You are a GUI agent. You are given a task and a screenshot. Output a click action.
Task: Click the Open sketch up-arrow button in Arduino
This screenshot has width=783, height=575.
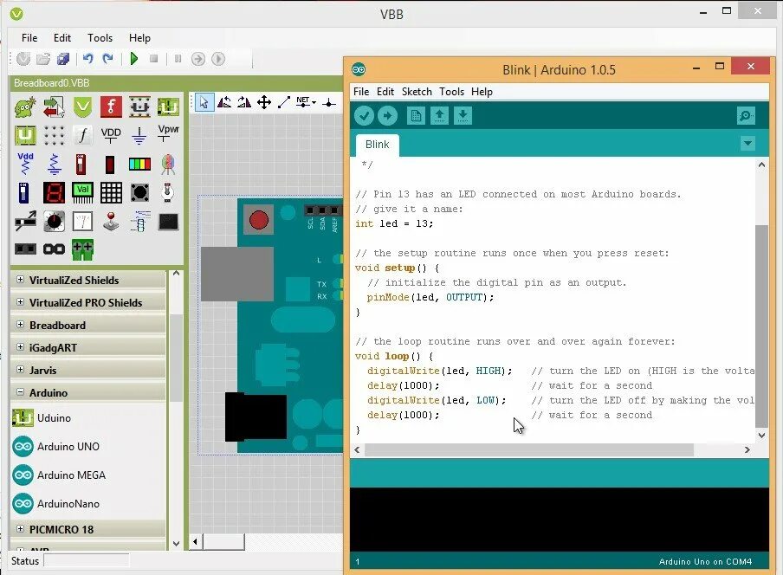pos(439,116)
